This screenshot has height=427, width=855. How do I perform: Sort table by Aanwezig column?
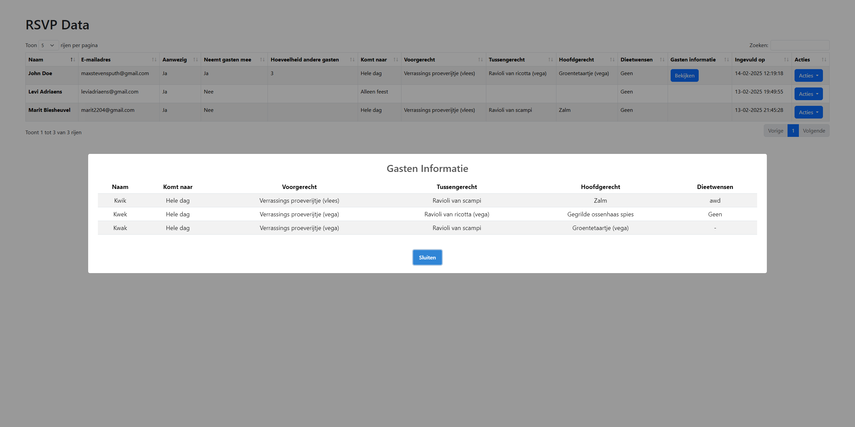pyautogui.click(x=195, y=60)
